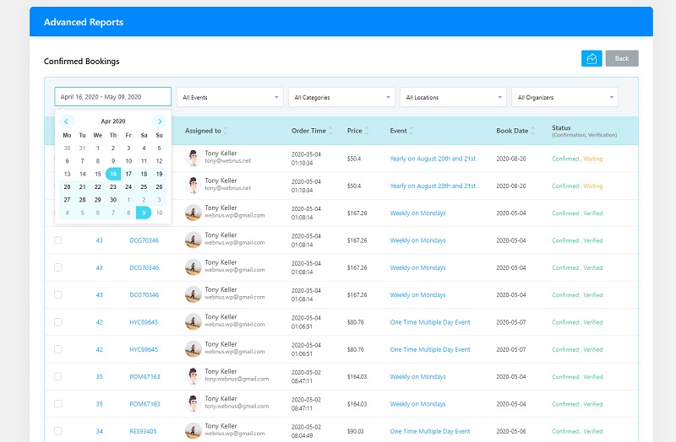Click the date range input field

(113, 97)
